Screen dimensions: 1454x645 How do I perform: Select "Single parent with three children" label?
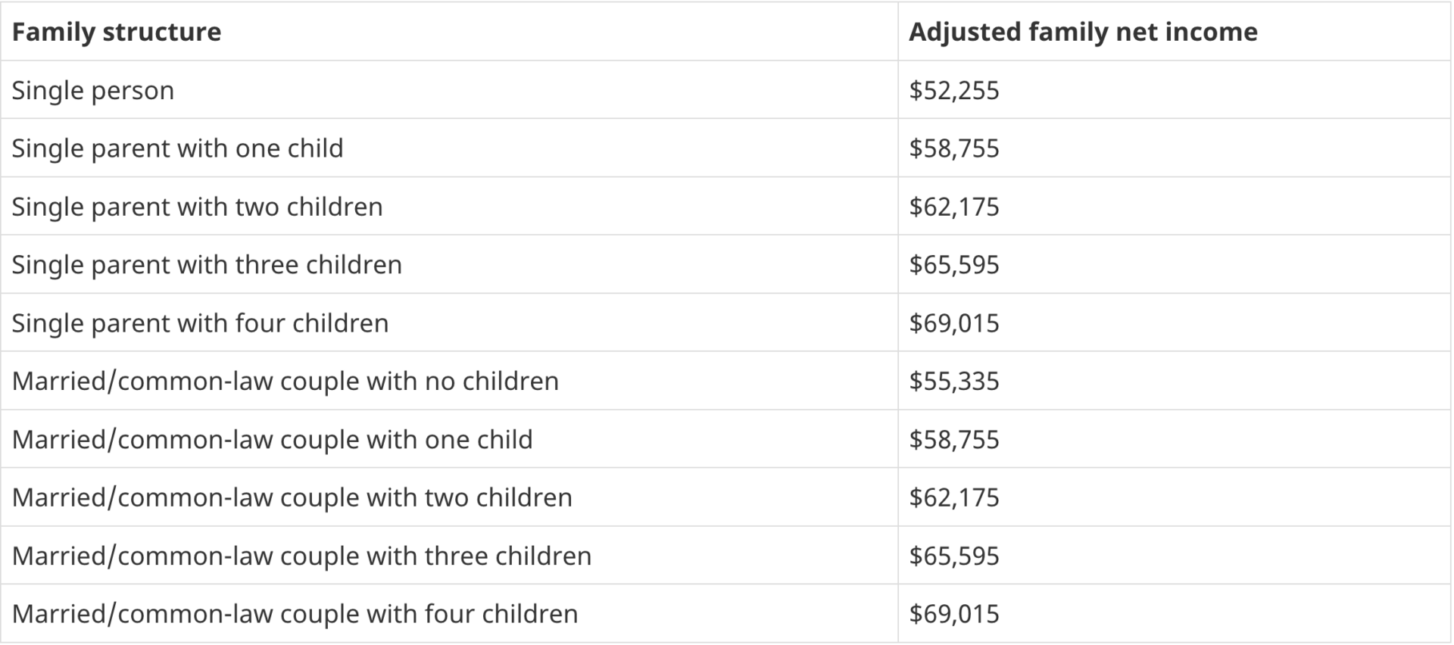coord(207,265)
